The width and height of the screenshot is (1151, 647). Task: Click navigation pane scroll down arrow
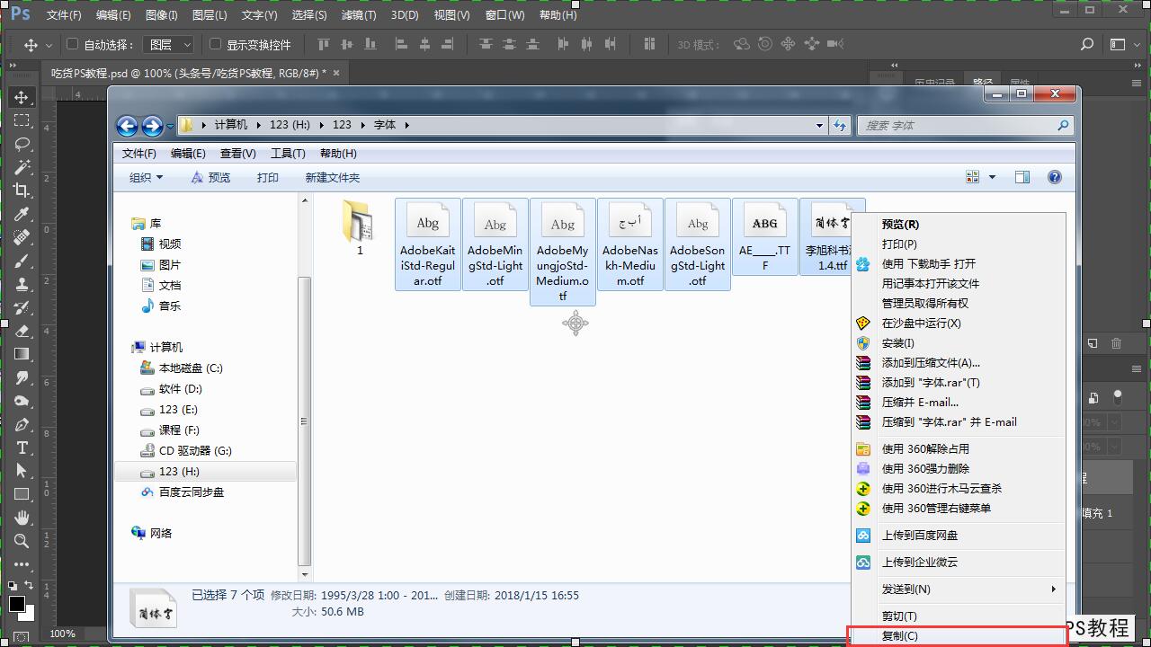coord(305,574)
